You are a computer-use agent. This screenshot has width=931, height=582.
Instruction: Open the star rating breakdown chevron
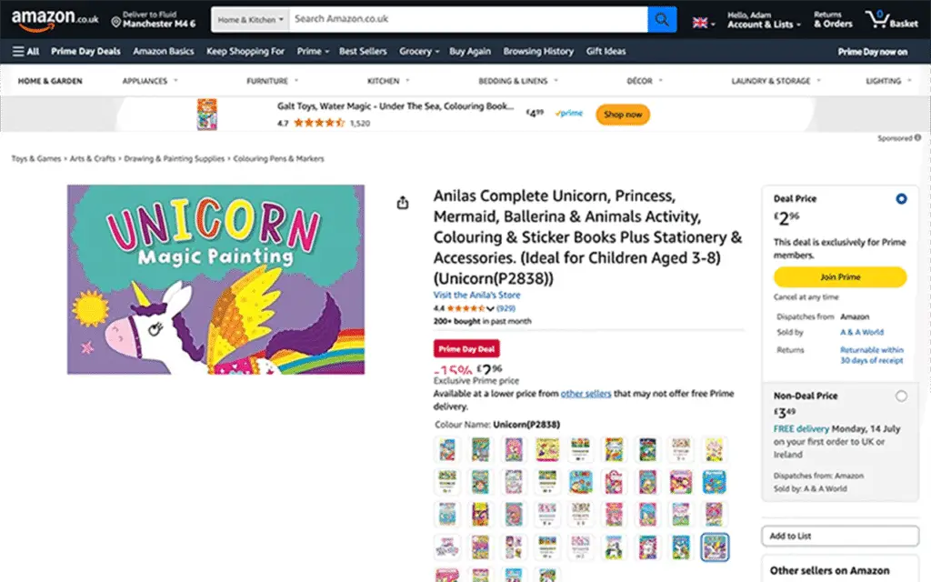click(x=491, y=309)
